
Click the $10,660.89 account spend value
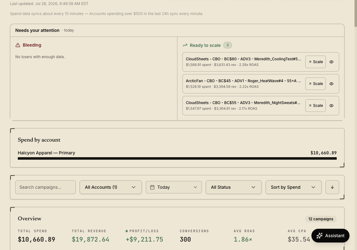pyautogui.click(x=324, y=153)
